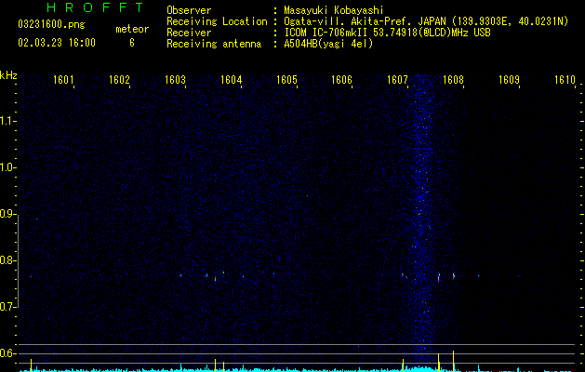The height and width of the screenshot is (372, 585).
Task: Click the gray frequency-range bracket on left axis
Action: click(18, 260)
